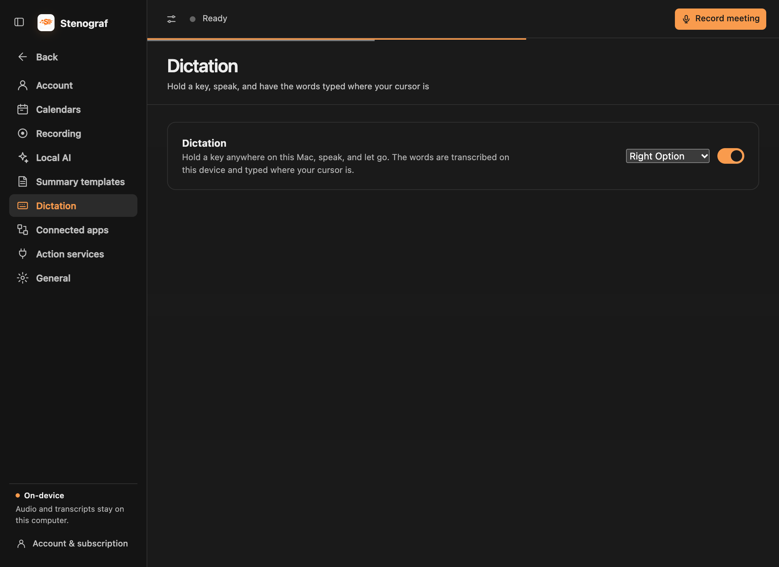Click the Summary templates document icon
The image size is (779, 567).
[23, 181]
